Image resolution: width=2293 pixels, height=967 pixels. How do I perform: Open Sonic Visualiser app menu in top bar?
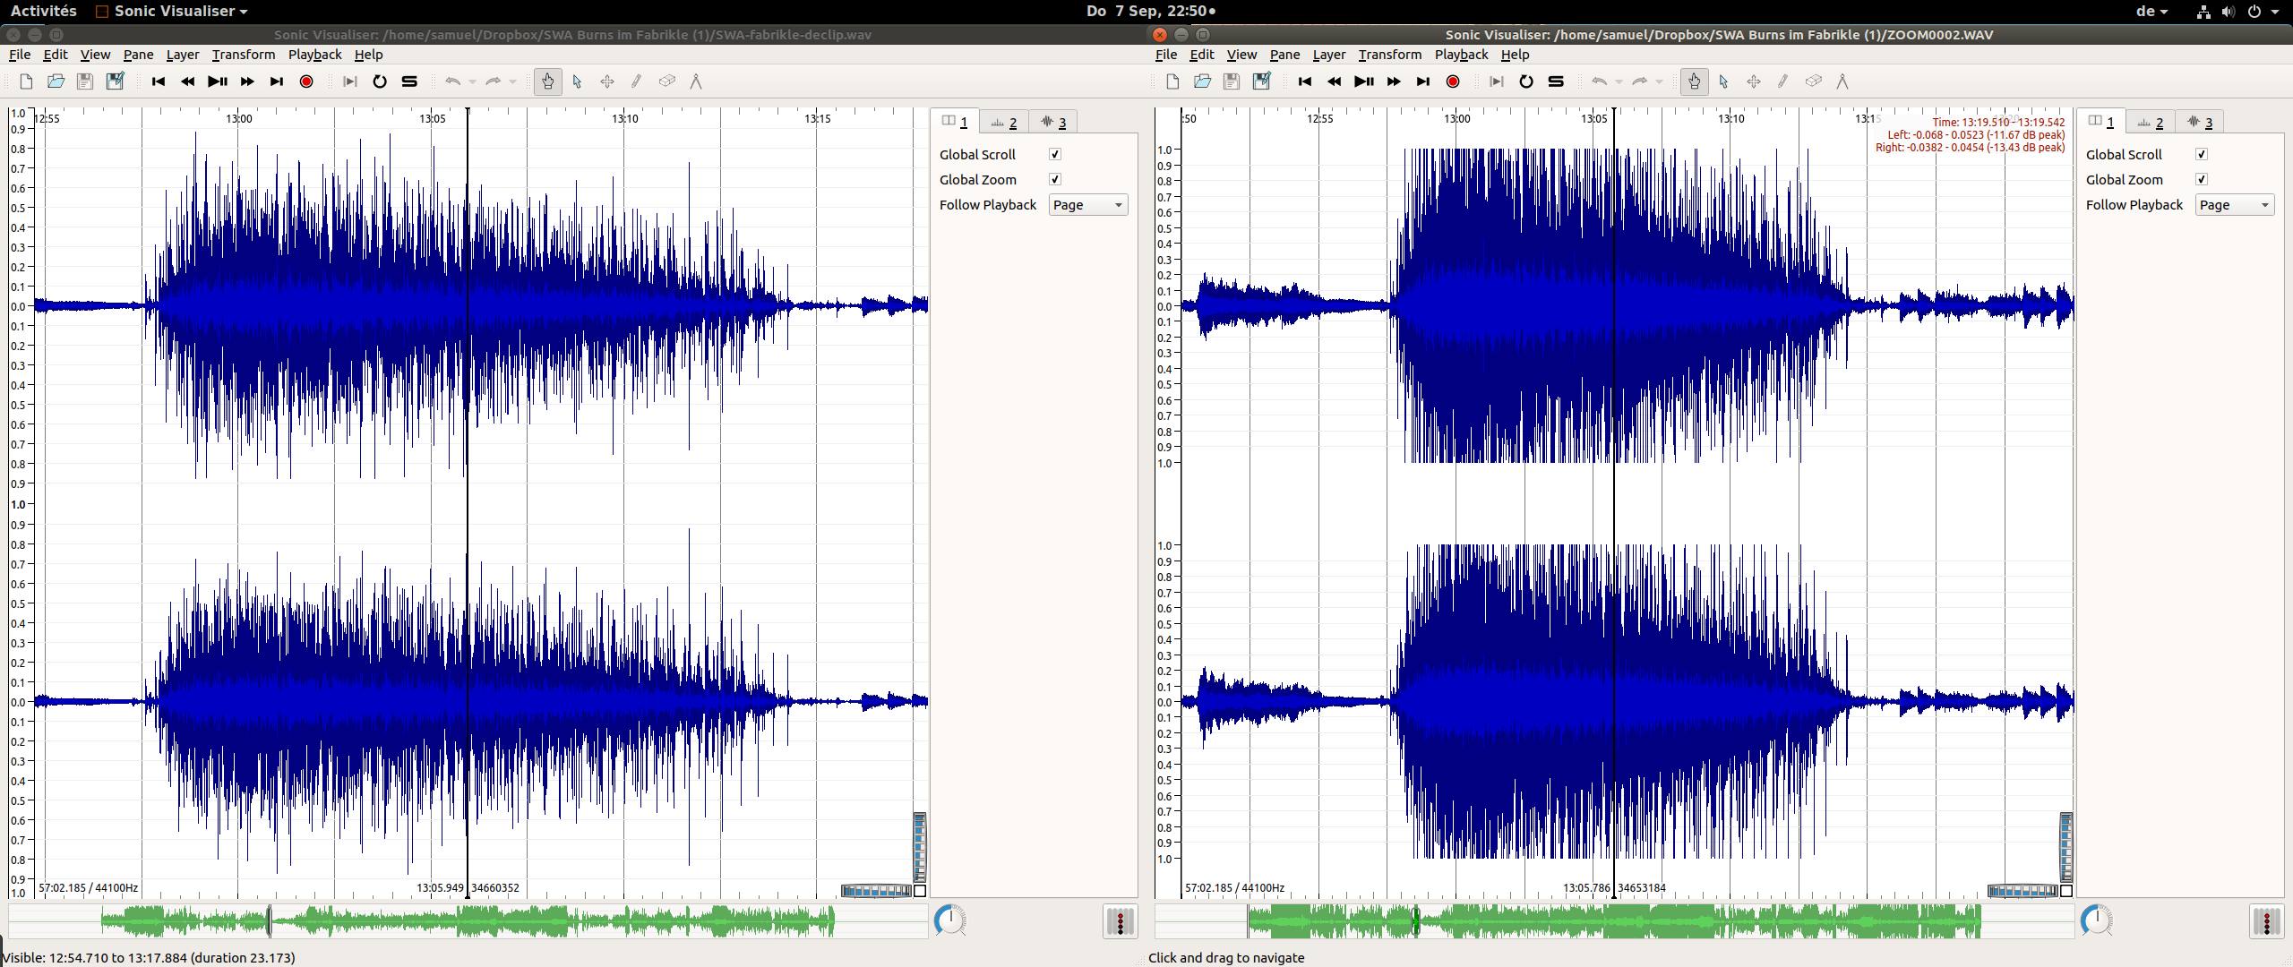point(172,11)
